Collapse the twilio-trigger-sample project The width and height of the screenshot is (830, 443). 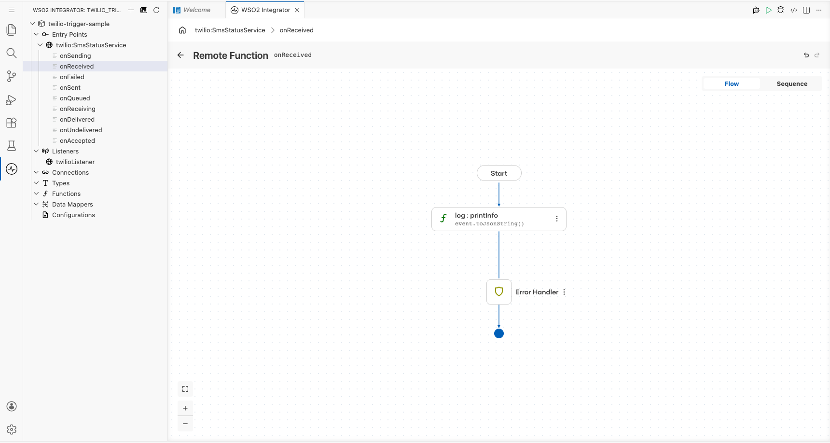(x=32, y=24)
